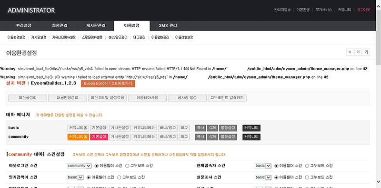Open the 환경설정 main tab
This screenshot has width=381, height=188.
(24, 26)
